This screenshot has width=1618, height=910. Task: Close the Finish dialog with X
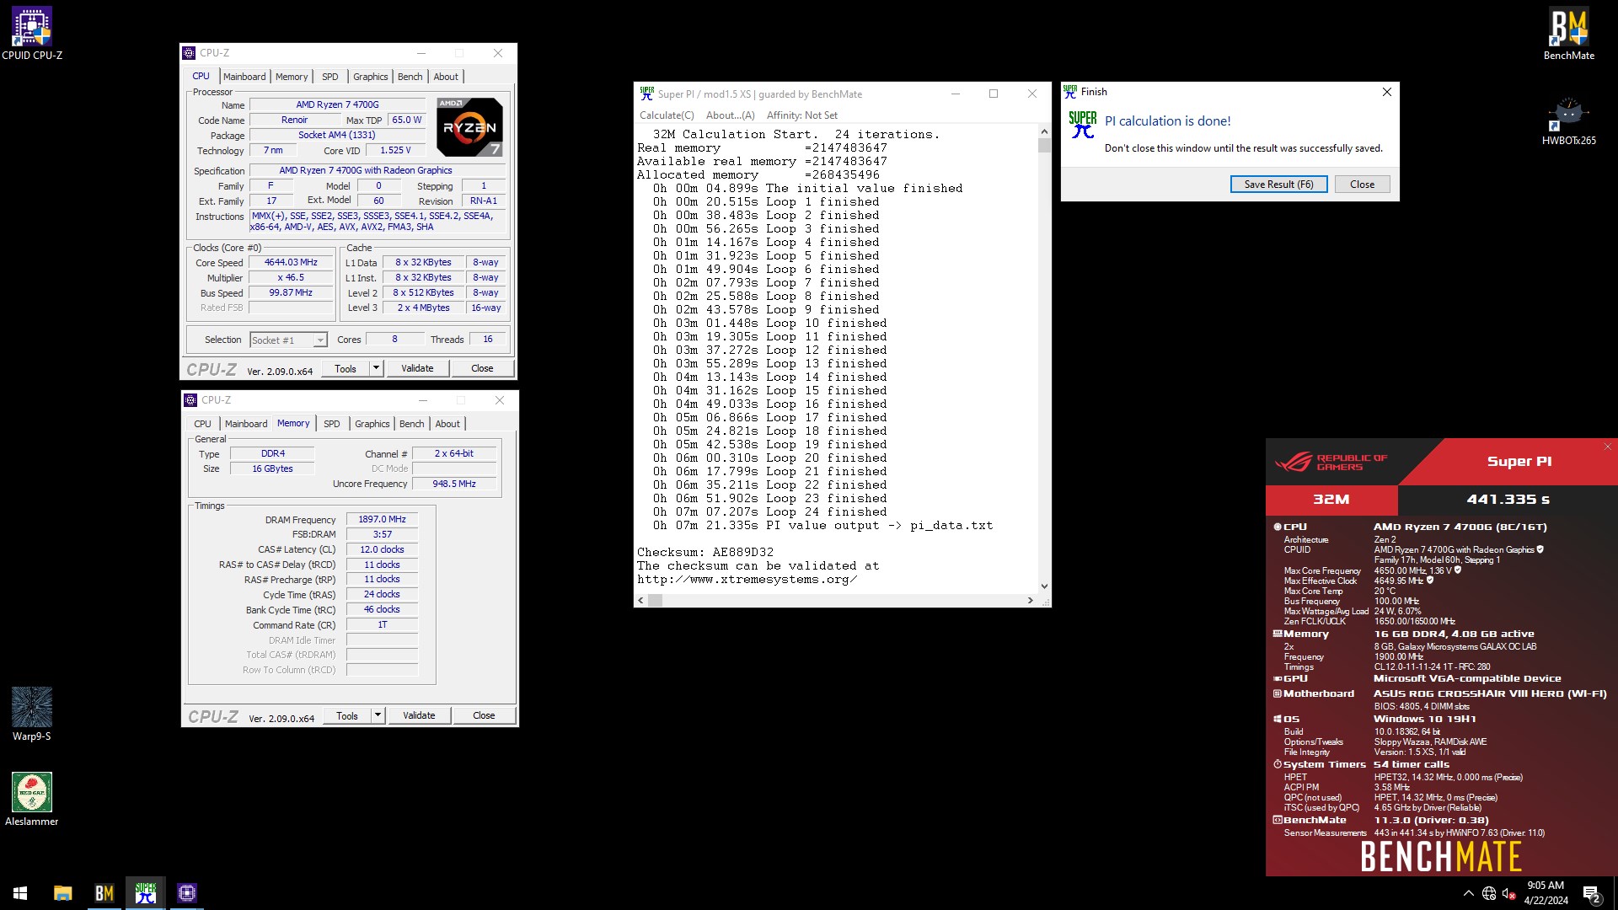(x=1387, y=92)
